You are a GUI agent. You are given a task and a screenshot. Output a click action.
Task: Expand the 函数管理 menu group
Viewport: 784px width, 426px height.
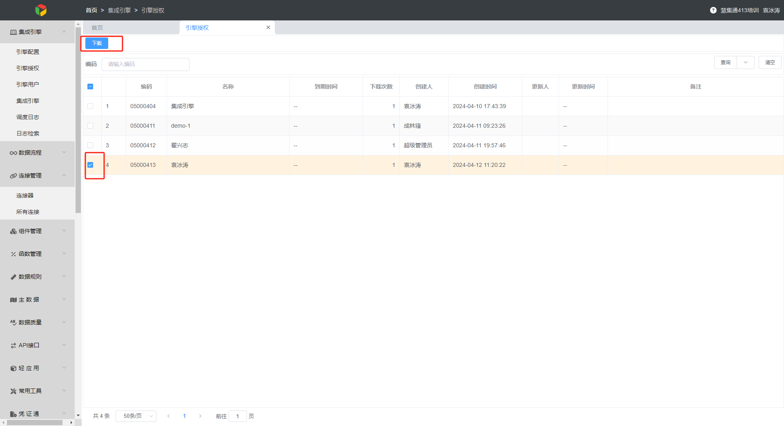click(64, 253)
